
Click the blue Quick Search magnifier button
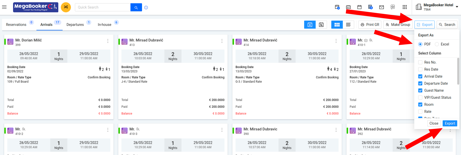point(136,7)
